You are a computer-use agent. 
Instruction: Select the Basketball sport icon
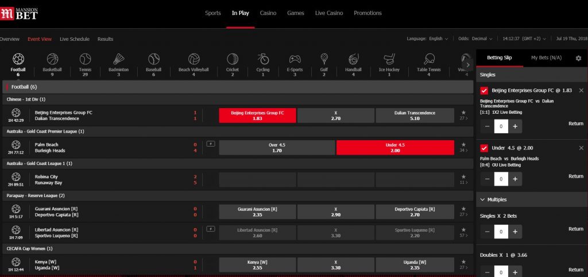[52, 59]
